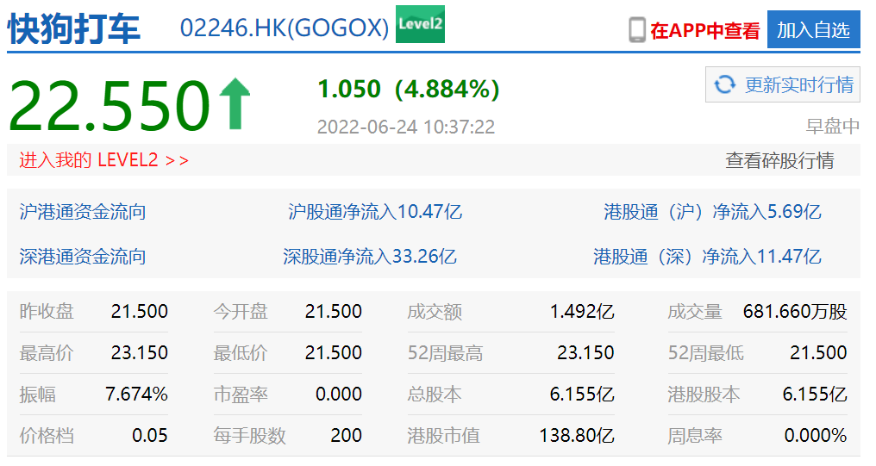Viewport: 876px width, 466px height.
Task: Click the 更新实时行情 button
Action: point(782,84)
